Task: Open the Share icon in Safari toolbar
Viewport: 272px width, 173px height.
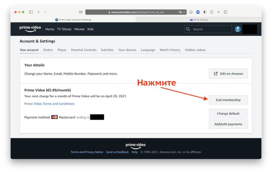Action: 212,12
